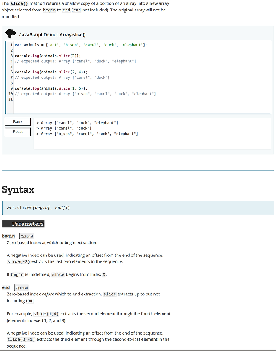The width and height of the screenshot is (276, 351).
Task: Click the Reset button in the demo
Action: coord(18,132)
